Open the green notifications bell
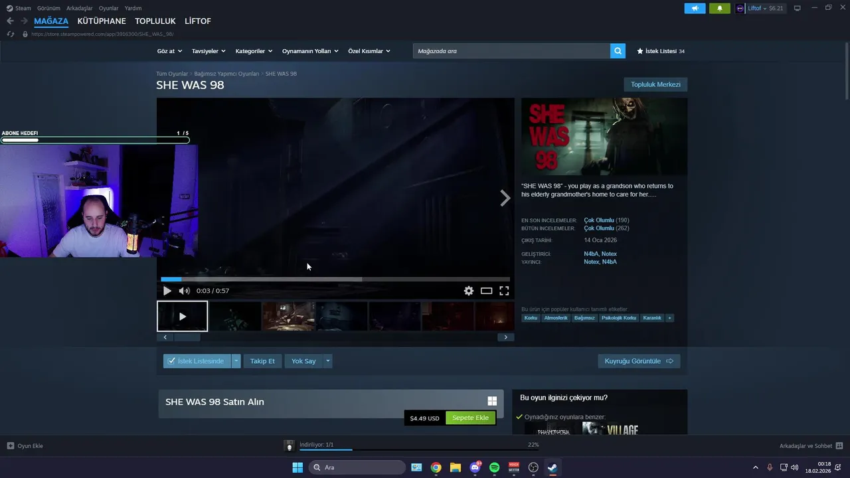Viewport: 850px width, 478px height. click(x=720, y=9)
